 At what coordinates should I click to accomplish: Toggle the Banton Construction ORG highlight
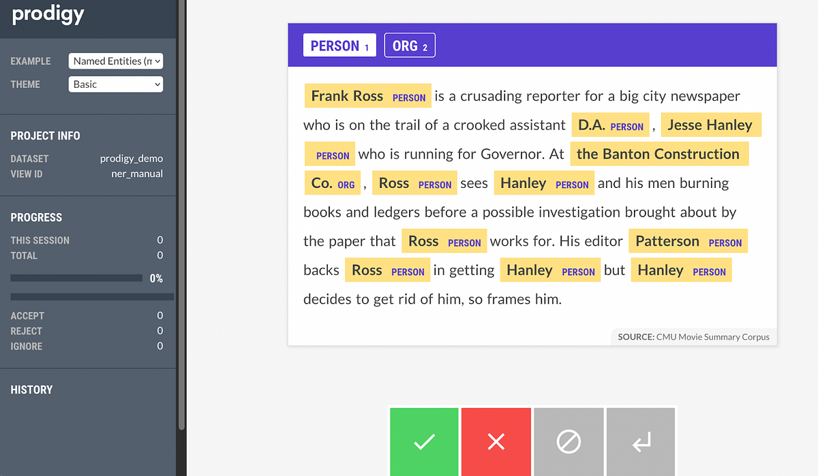tap(658, 154)
